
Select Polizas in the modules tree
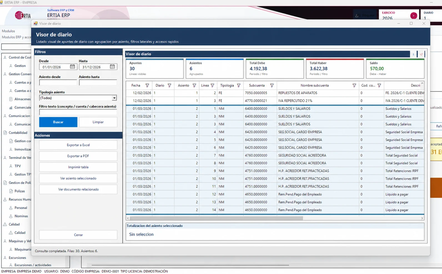20,191
